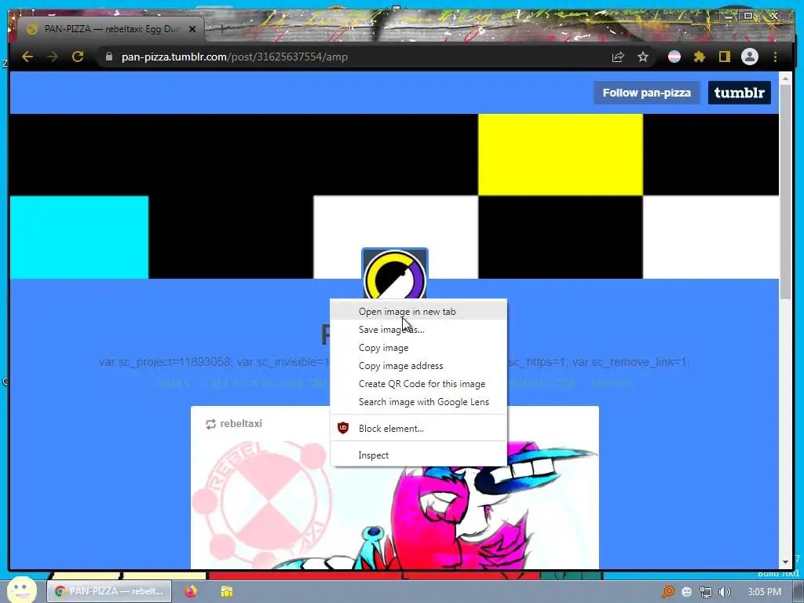Click the magnifier tray icon
The height and width of the screenshot is (603, 804).
click(667, 592)
